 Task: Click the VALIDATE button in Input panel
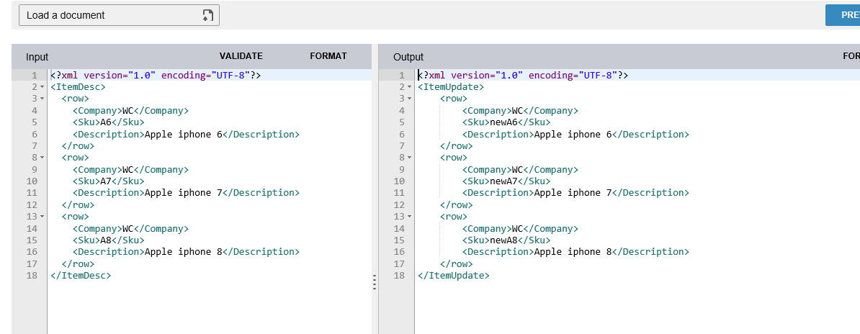pyautogui.click(x=241, y=56)
